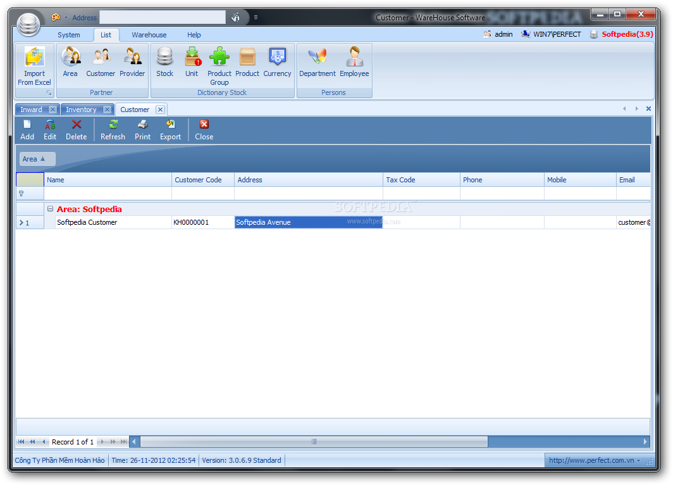Open quick access toolbar customize dropdown
Viewport: 673px width, 485px height.
click(256, 18)
